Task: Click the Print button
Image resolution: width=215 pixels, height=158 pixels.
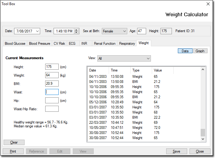Action: [x=13, y=151]
